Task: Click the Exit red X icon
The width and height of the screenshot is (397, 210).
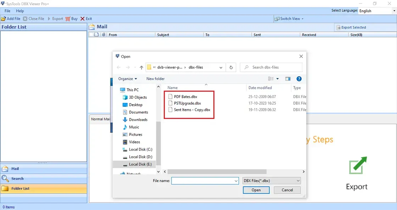Action: click(x=82, y=19)
